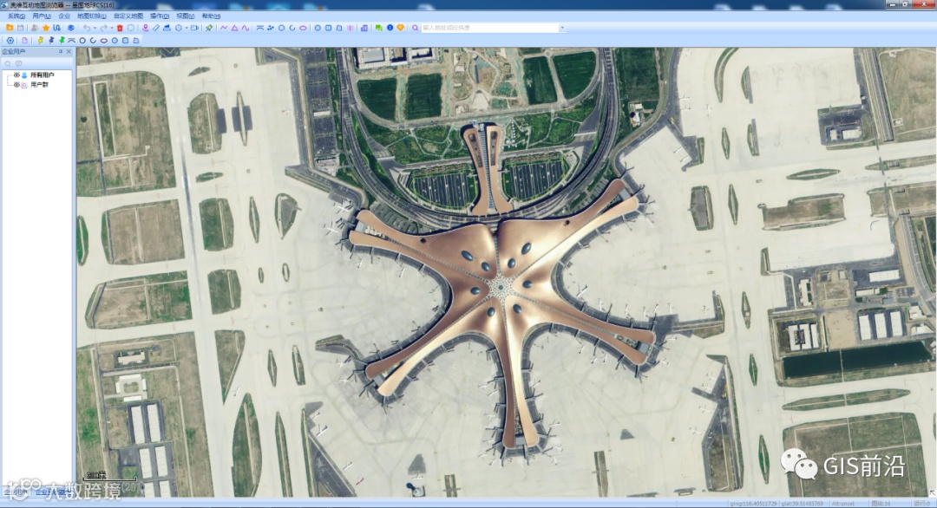Select the purple polyline drawing tool
This screenshot has height=508, width=937.
coord(224,28)
